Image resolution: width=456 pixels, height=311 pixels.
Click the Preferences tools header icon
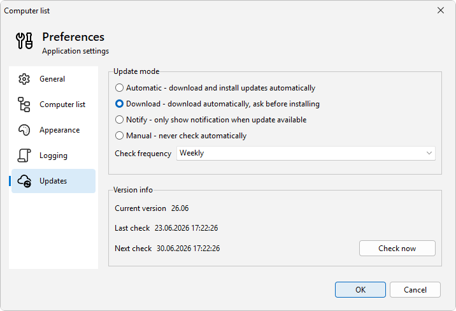pyautogui.click(x=24, y=41)
